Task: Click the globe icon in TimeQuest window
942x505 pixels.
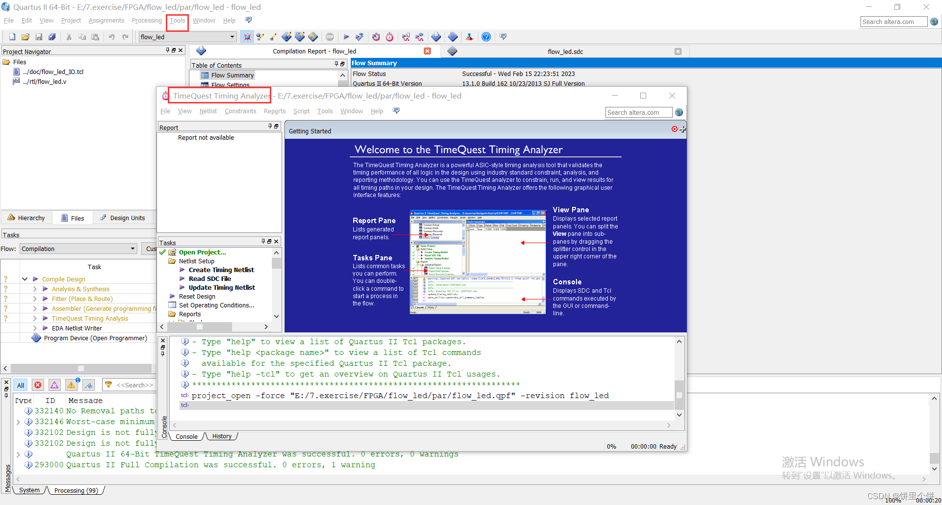Action: pyautogui.click(x=679, y=112)
